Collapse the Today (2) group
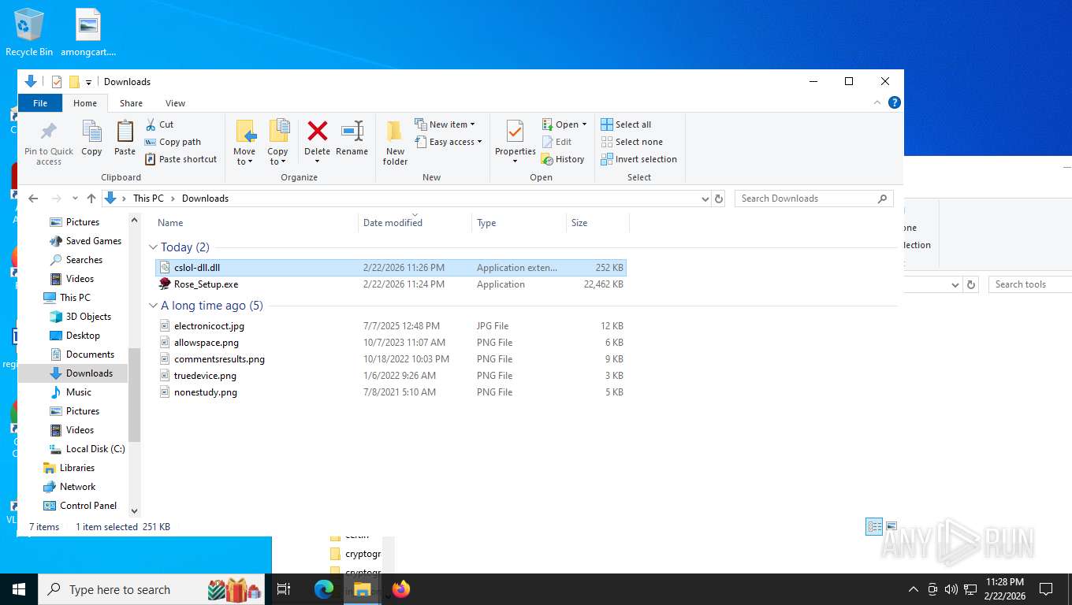The image size is (1072, 605). [154, 247]
